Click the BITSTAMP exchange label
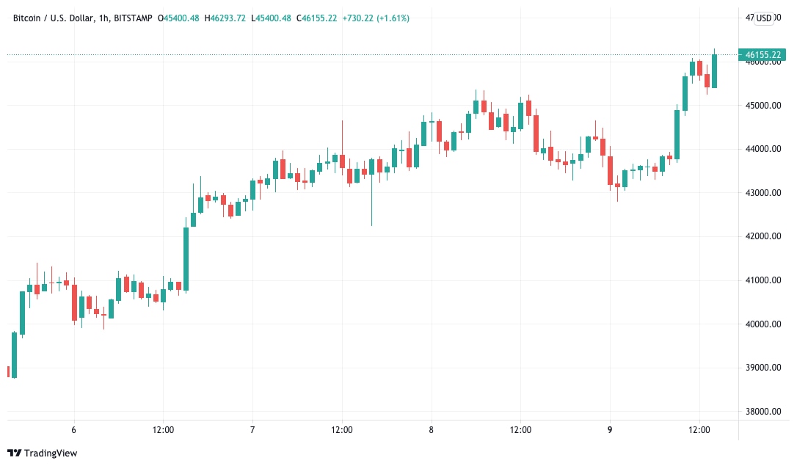 135,18
